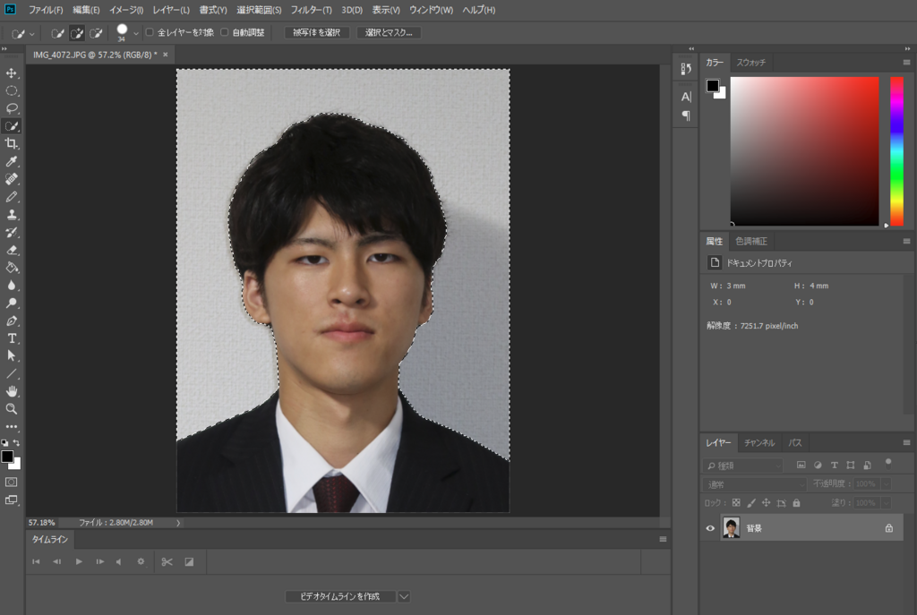Open the 選択範囲(S) menu

click(x=259, y=10)
